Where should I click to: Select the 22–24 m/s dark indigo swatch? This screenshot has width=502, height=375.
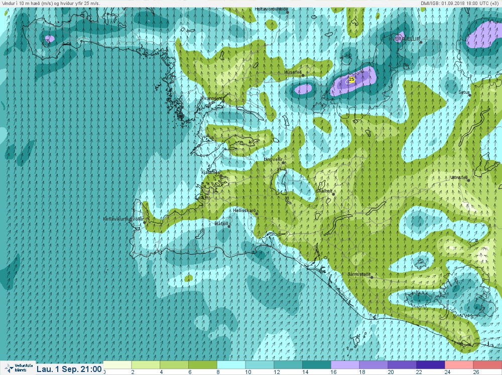pyautogui.click(x=431, y=365)
